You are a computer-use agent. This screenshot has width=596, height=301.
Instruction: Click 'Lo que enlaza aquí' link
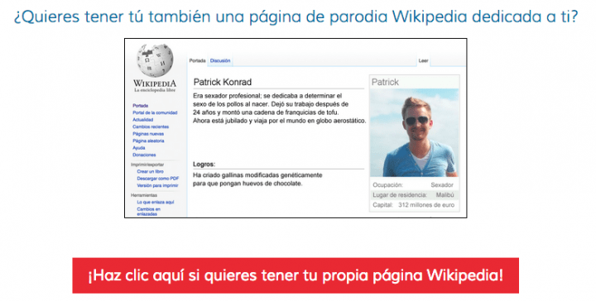pos(156,203)
